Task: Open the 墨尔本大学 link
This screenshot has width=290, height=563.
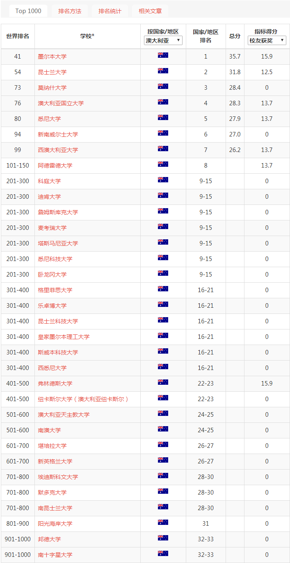Action: (52, 57)
